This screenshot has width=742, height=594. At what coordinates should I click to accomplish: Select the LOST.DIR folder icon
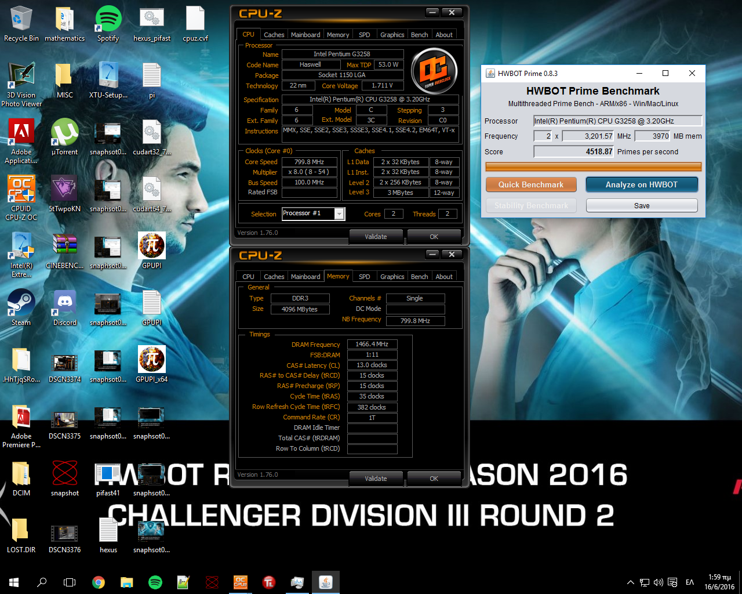click(x=21, y=535)
